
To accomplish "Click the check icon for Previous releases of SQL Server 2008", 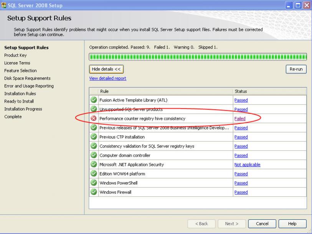I will (94, 127).
